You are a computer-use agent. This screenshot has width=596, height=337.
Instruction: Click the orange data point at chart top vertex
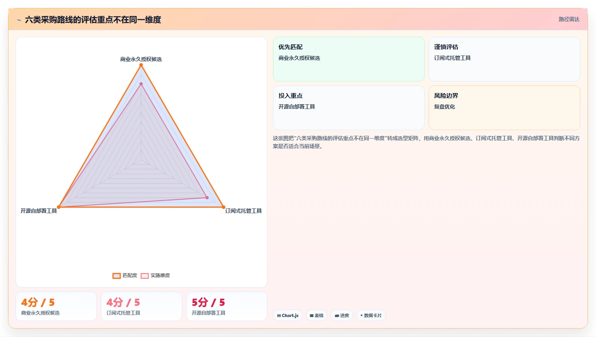(141, 65)
